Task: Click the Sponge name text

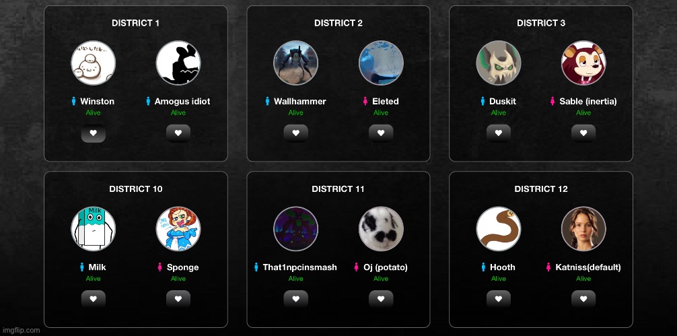Action: click(182, 267)
